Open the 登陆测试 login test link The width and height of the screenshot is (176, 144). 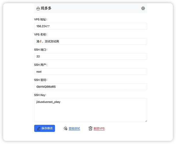point(74,128)
